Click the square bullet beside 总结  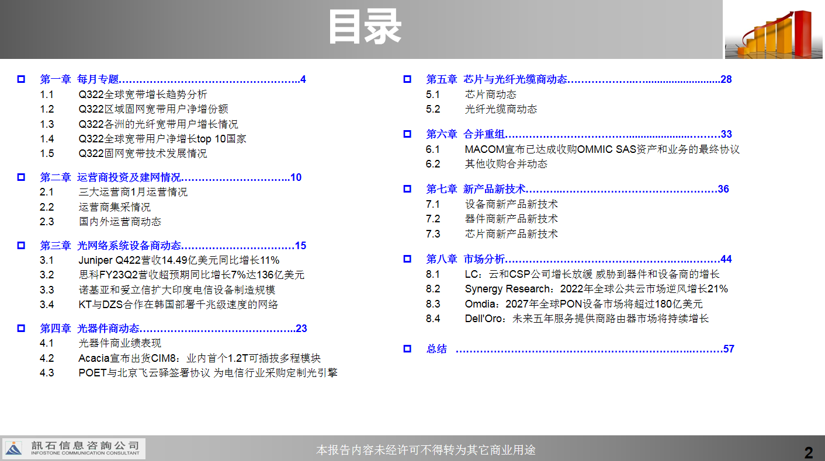407,349
